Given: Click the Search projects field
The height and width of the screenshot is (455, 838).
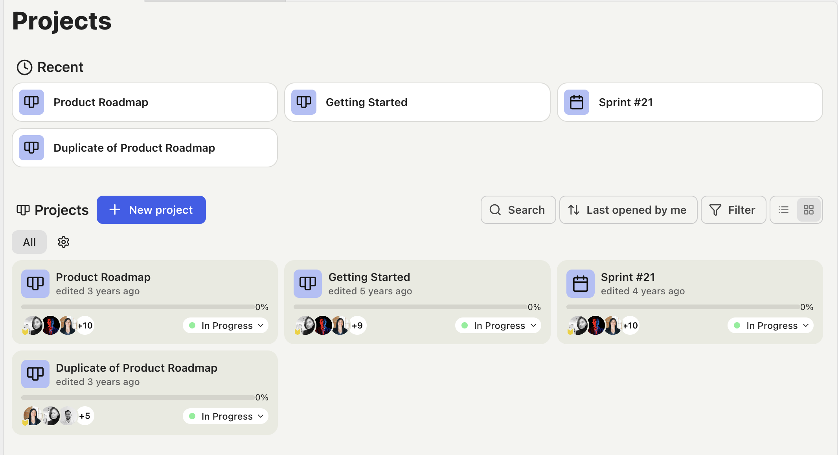Looking at the screenshot, I should (x=518, y=210).
